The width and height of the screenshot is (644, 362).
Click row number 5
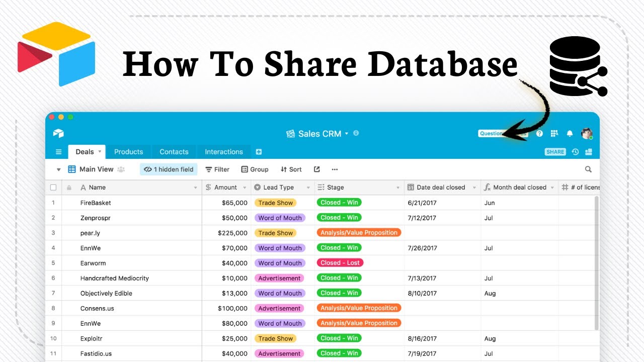(53, 263)
